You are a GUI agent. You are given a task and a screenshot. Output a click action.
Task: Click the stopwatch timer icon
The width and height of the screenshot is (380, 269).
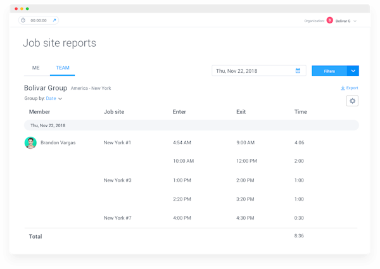click(23, 20)
